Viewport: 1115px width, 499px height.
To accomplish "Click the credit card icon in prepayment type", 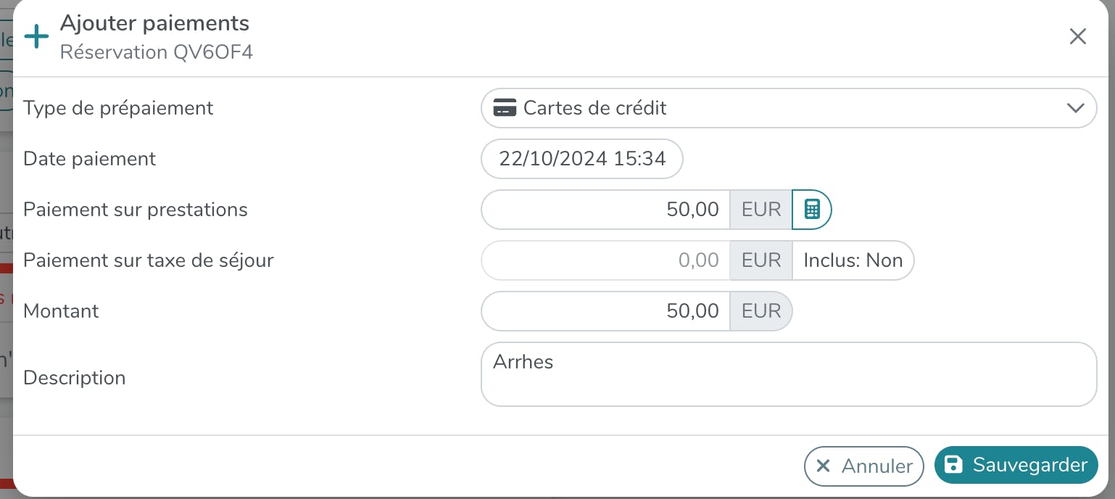I will coord(505,108).
